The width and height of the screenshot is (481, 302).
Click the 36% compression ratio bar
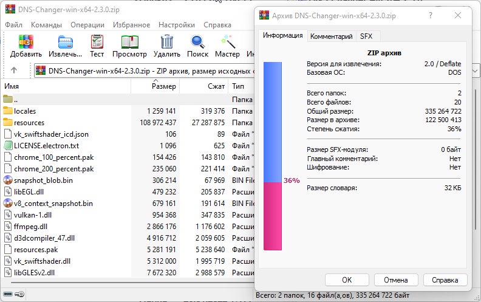[x=273, y=156]
